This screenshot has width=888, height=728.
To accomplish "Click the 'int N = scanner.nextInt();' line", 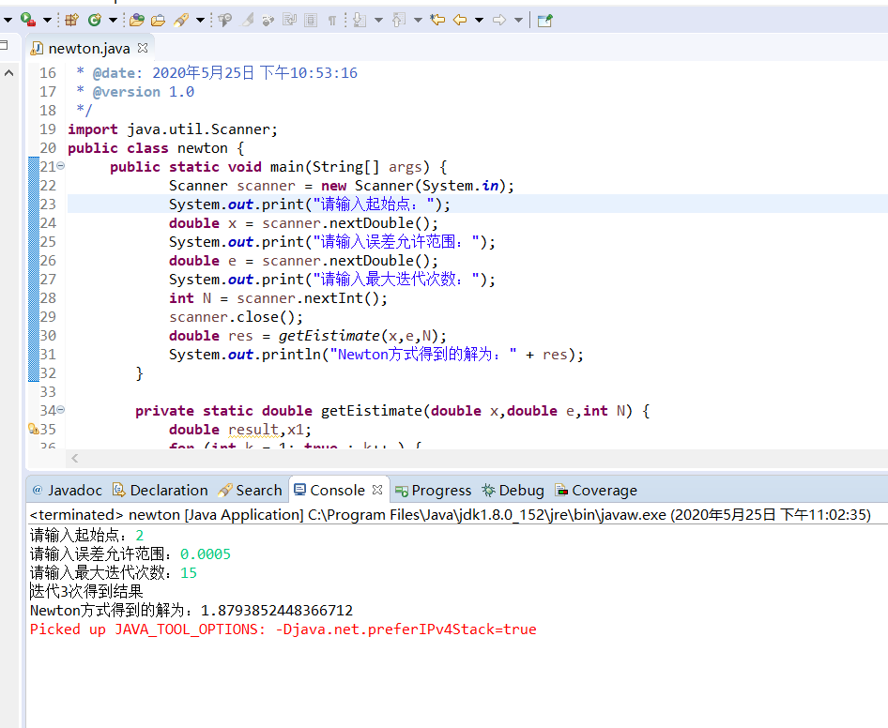I will 278,298.
